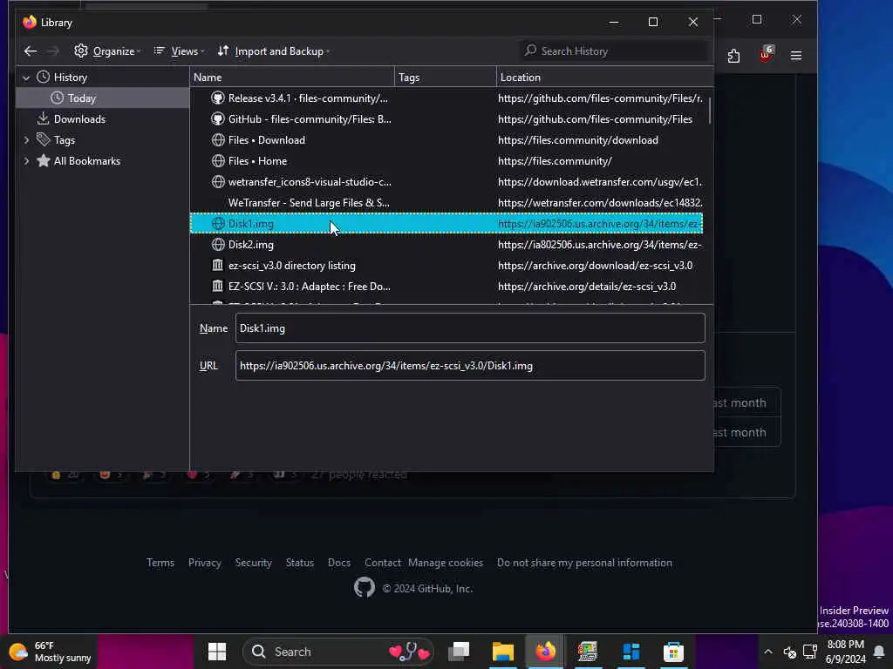Screen dimensions: 893x669
Task: Show hidden system tray icons
Action: [767, 652]
